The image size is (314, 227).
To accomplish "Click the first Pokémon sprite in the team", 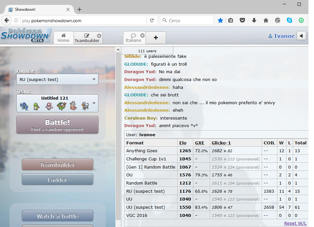I will point(24,106).
